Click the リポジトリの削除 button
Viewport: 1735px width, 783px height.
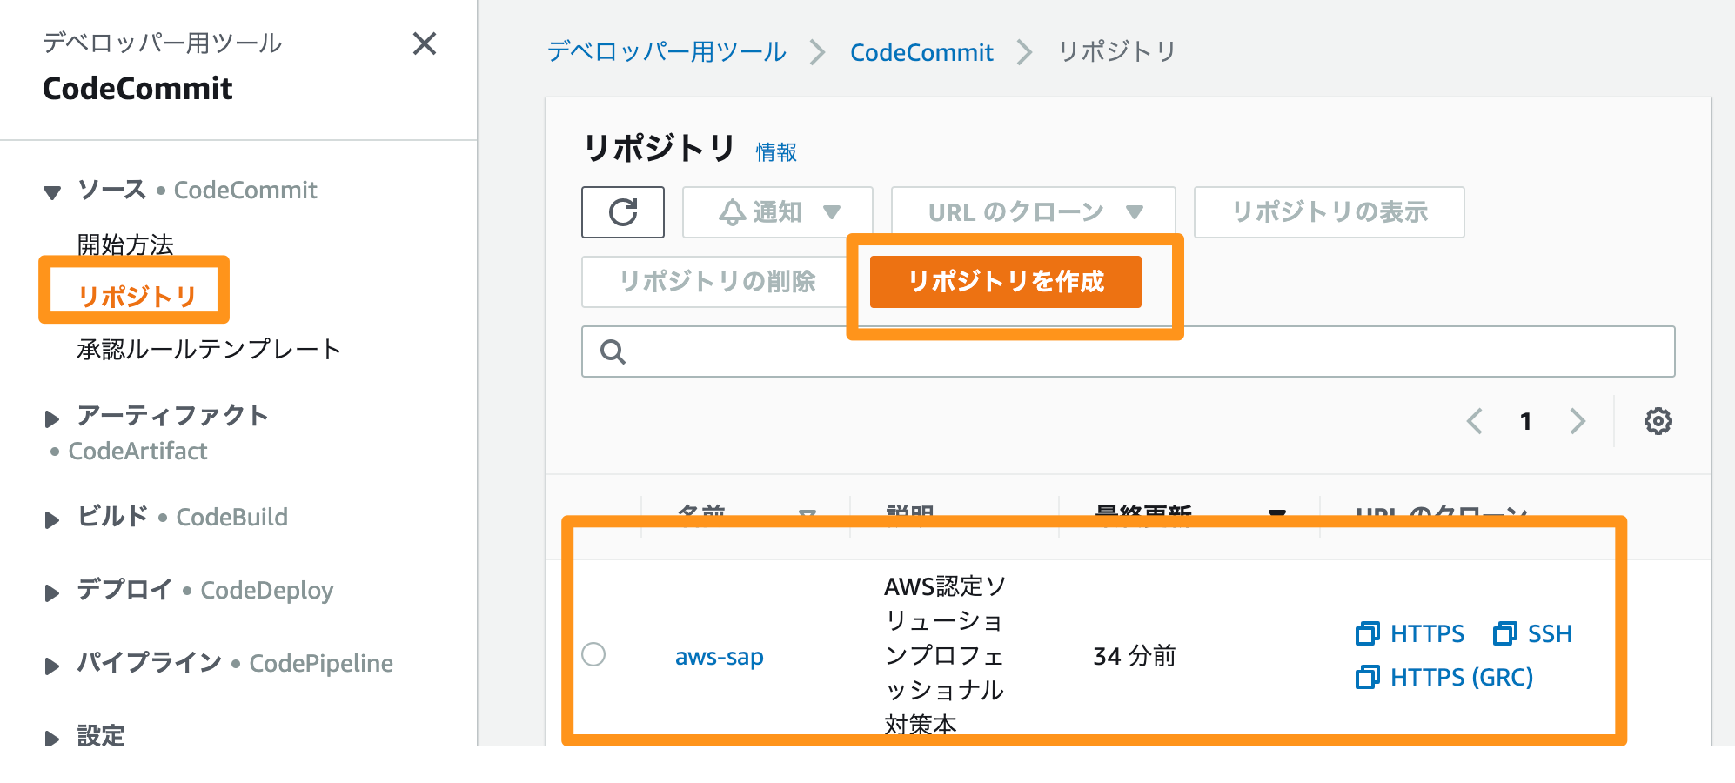717,282
